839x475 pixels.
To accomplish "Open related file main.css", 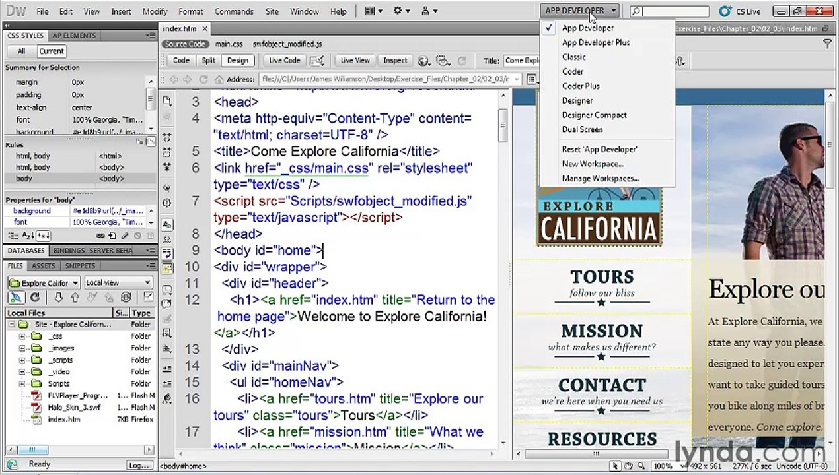I will [x=229, y=44].
